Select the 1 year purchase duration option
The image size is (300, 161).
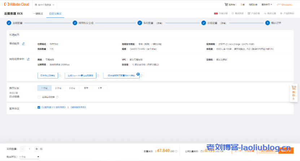tap(100, 88)
